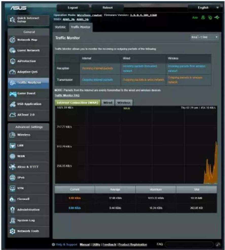Click the Wireless router operation mode link

(x=90, y=15)
